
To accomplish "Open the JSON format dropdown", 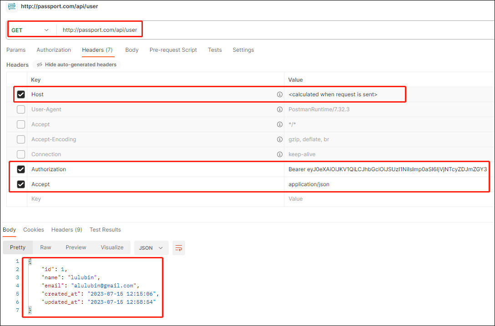I will 151,248.
